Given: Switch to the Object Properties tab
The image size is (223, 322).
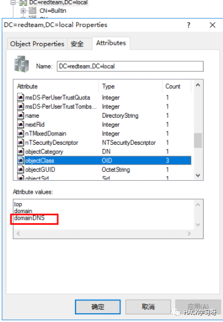Looking at the screenshot, I should coord(37,44).
